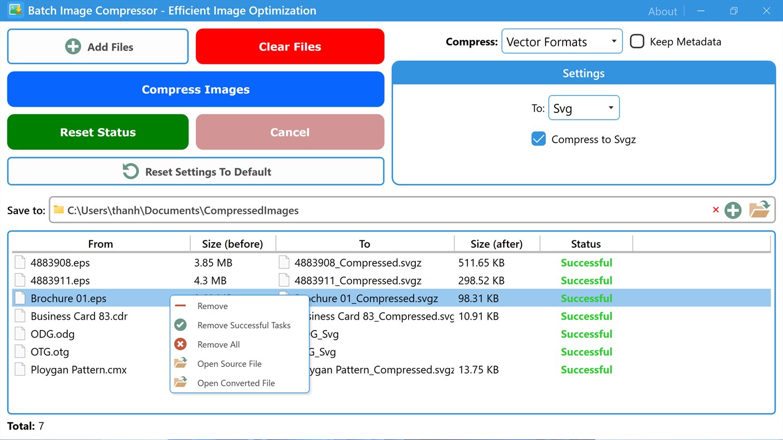
Task: Open the output folder icon beside save path
Action: pyautogui.click(x=759, y=210)
